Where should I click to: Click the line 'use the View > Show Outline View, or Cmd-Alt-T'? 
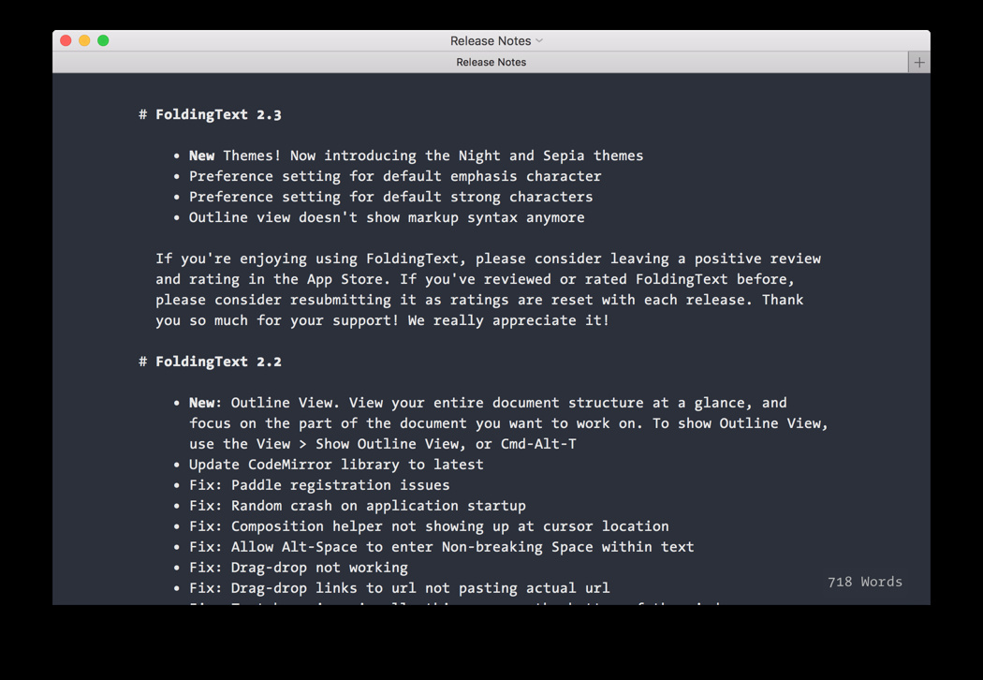coord(382,444)
